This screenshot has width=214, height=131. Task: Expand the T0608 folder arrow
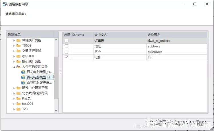(14, 46)
